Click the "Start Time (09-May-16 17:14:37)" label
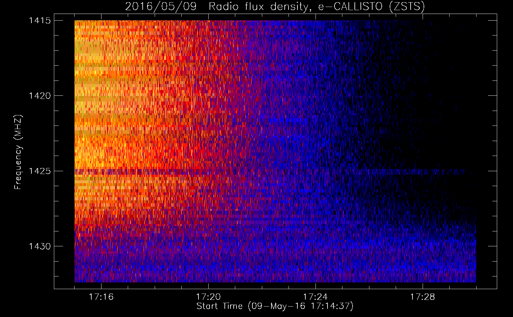513x317 pixels. (275, 306)
